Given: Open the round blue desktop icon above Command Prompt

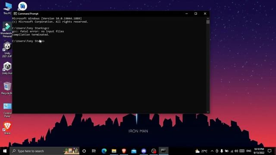Looking at the screenshot, I should pyautogui.click(x=22, y=6).
